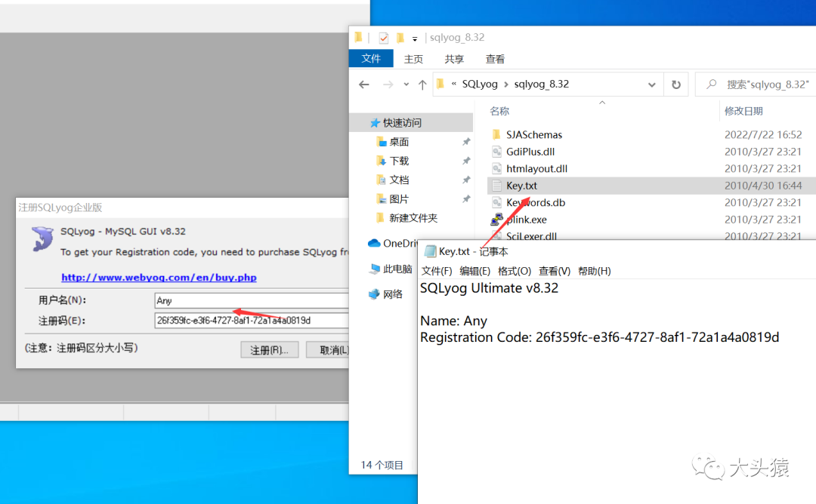The width and height of the screenshot is (816, 504).
Task: Click sqlyog_8.32 in the address breadcrumb
Action: pyautogui.click(x=541, y=85)
